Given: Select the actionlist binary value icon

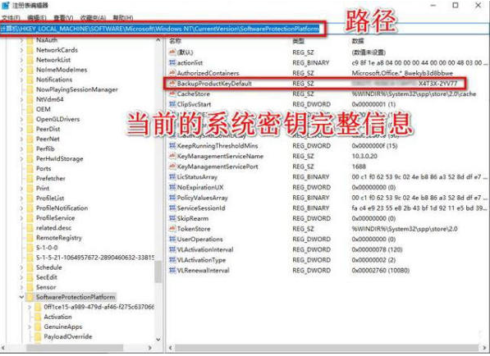Looking at the screenshot, I should [172, 63].
